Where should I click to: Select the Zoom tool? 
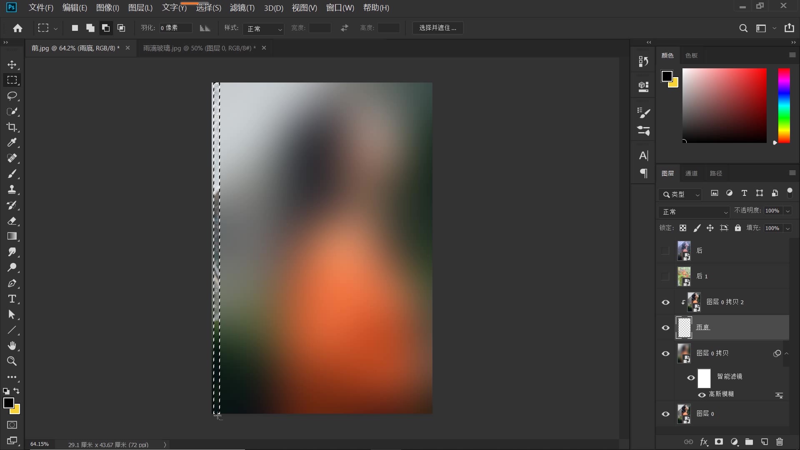[x=12, y=361]
